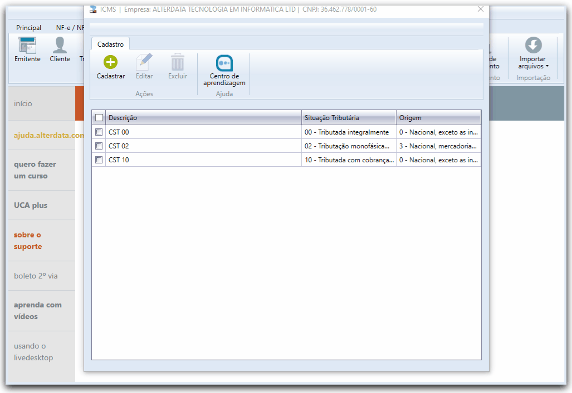Select the CST 10 description cell
Image resolution: width=572 pixels, height=393 pixels.
tap(203, 160)
